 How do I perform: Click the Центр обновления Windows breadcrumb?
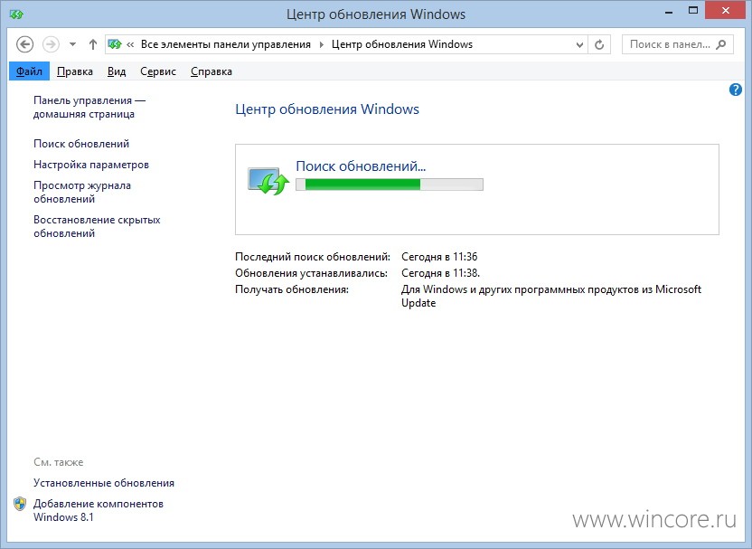[402, 44]
